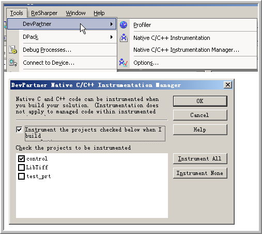Open Native C/C++ Instrumentation Manager...

coord(187,50)
